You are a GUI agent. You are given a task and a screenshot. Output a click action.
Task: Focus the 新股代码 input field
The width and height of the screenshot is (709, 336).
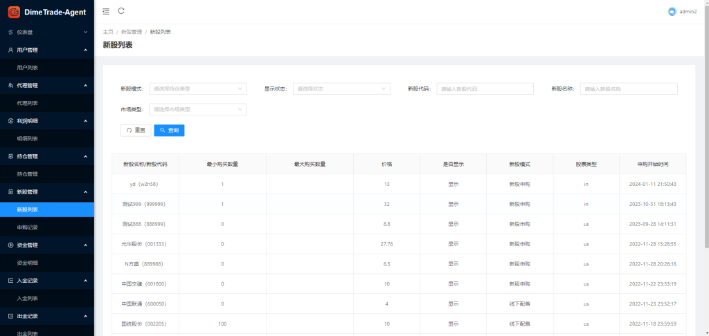point(485,88)
